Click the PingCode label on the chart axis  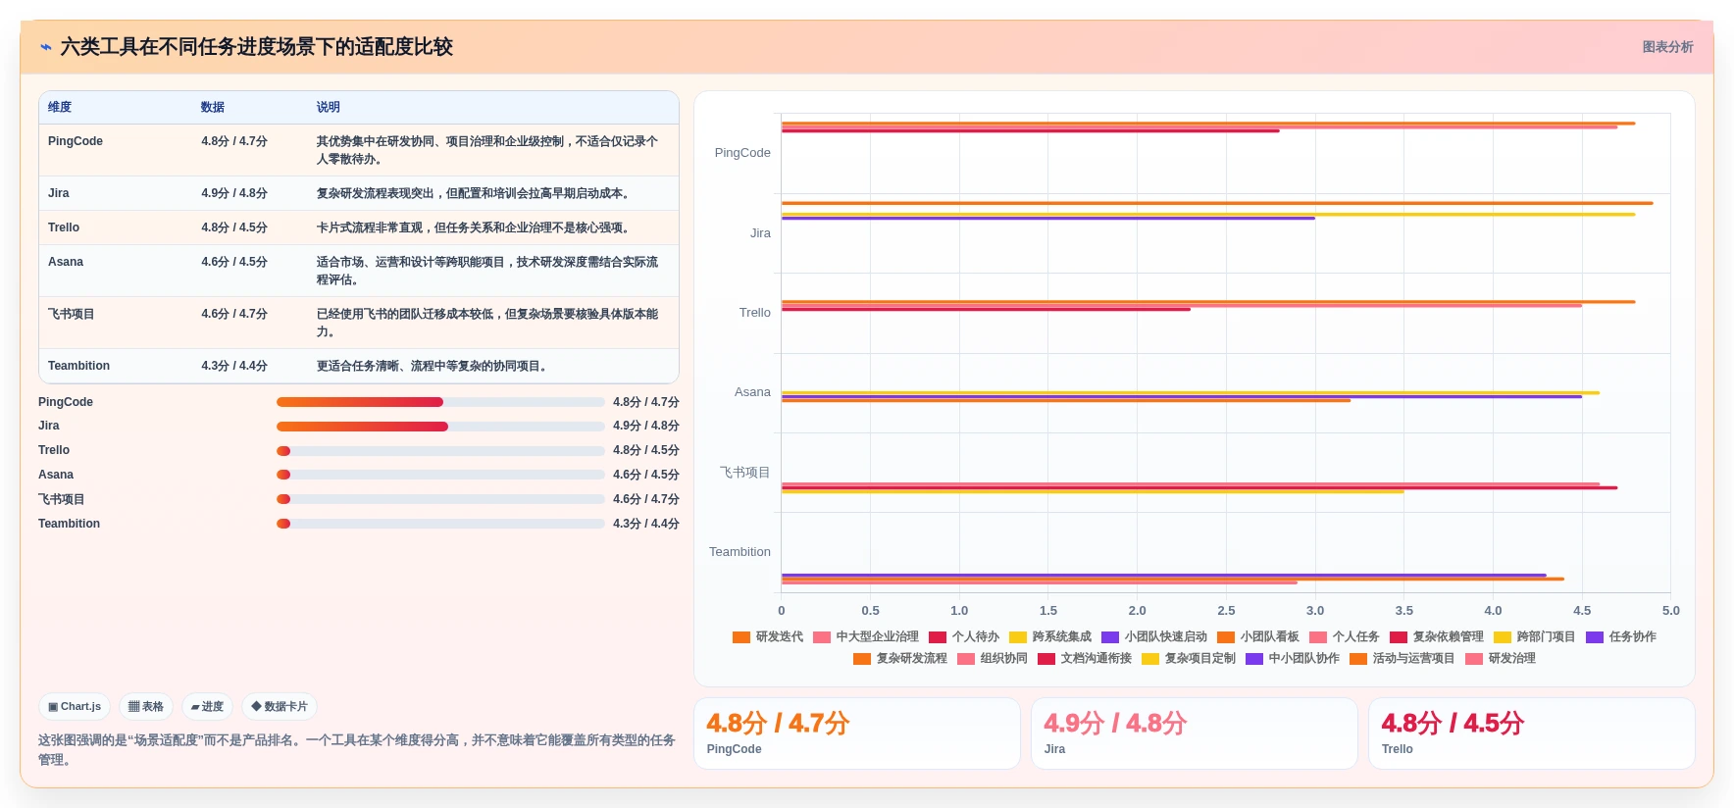[742, 153]
